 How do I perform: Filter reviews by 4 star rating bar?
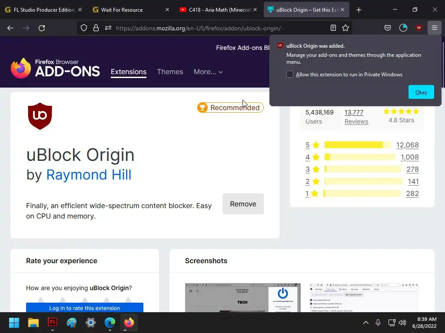tap(359, 157)
